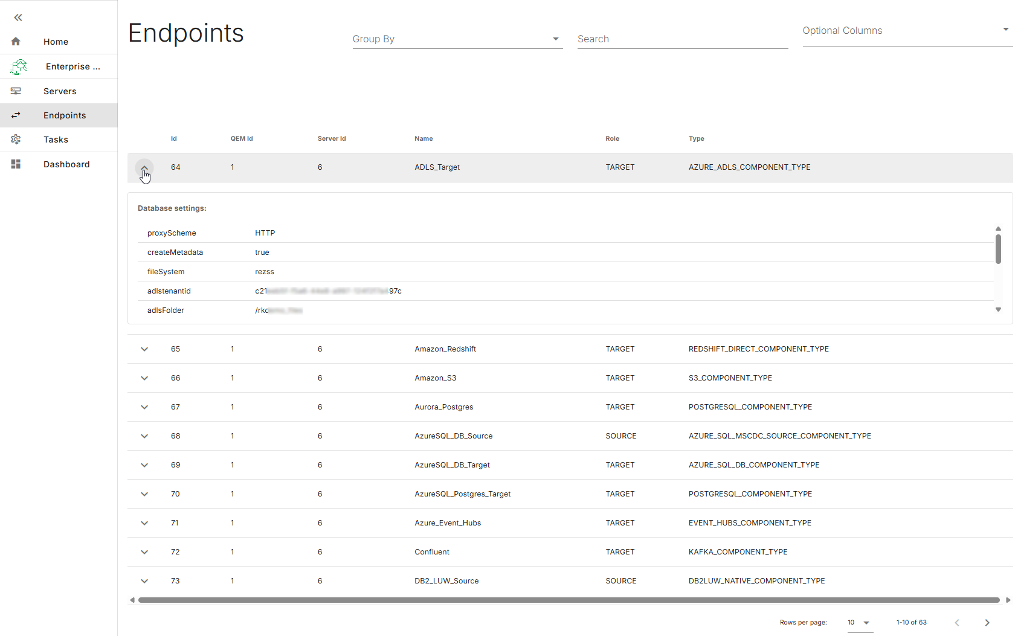
Task: Click the Role column header
Action: click(x=612, y=138)
